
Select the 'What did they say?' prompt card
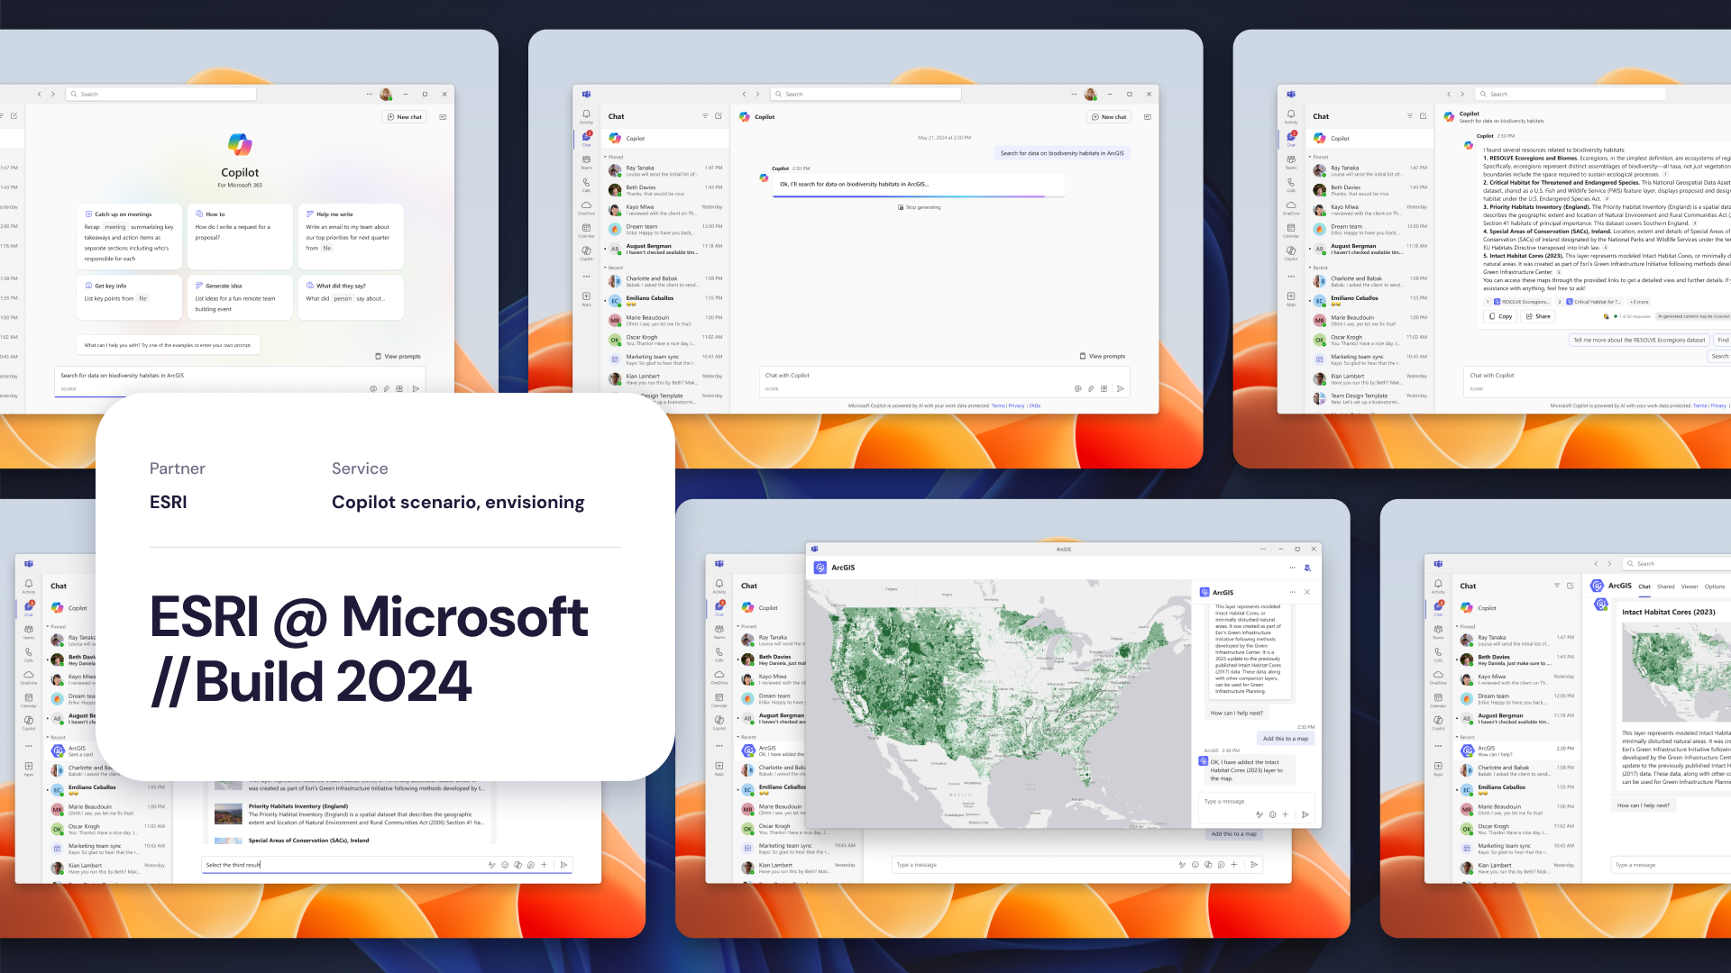(351, 297)
